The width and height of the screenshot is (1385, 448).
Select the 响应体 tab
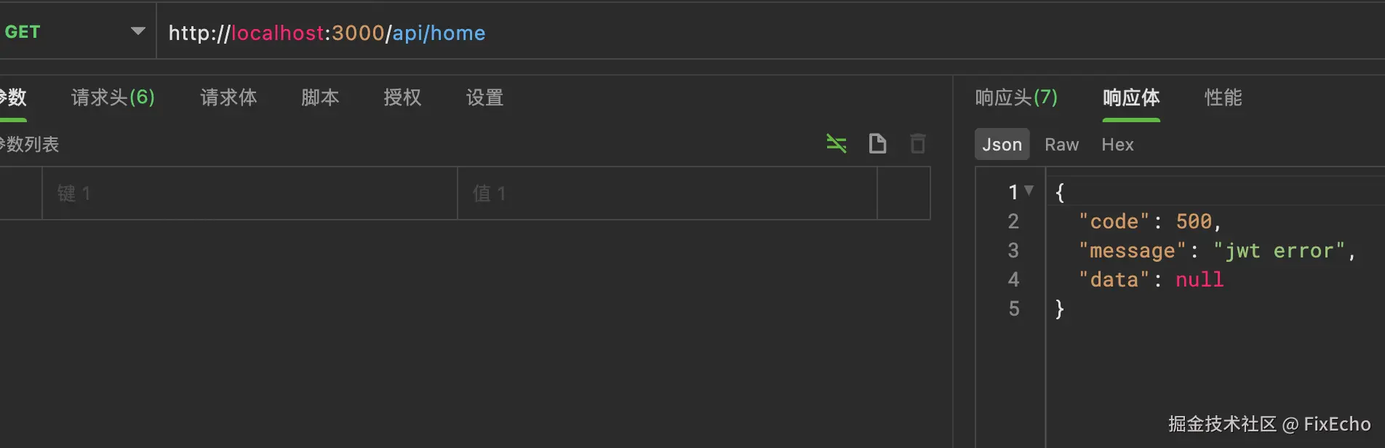click(1131, 97)
